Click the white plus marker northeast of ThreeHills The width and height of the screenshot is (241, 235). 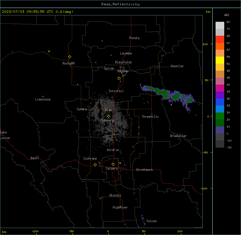click(x=171, y=105)
